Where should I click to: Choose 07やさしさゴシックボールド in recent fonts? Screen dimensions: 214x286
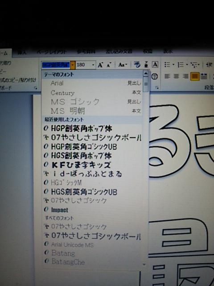[x=92, y=137]
